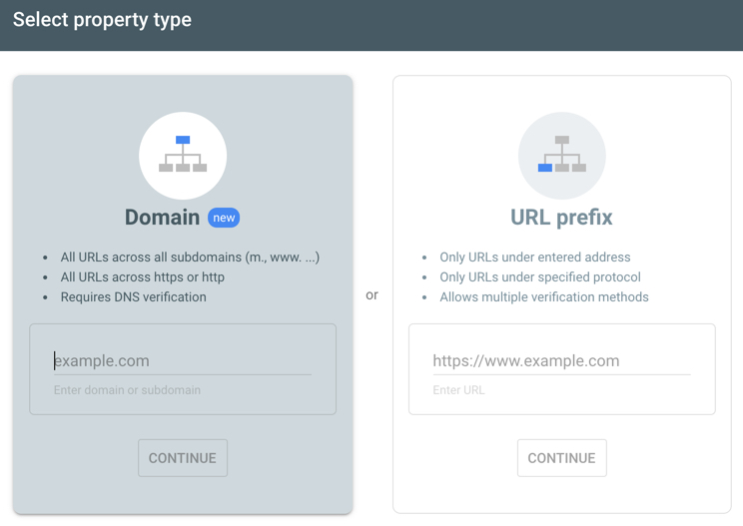Click the "Enter URL" hint text
743x526 pixels.
(x=458, y=390)
